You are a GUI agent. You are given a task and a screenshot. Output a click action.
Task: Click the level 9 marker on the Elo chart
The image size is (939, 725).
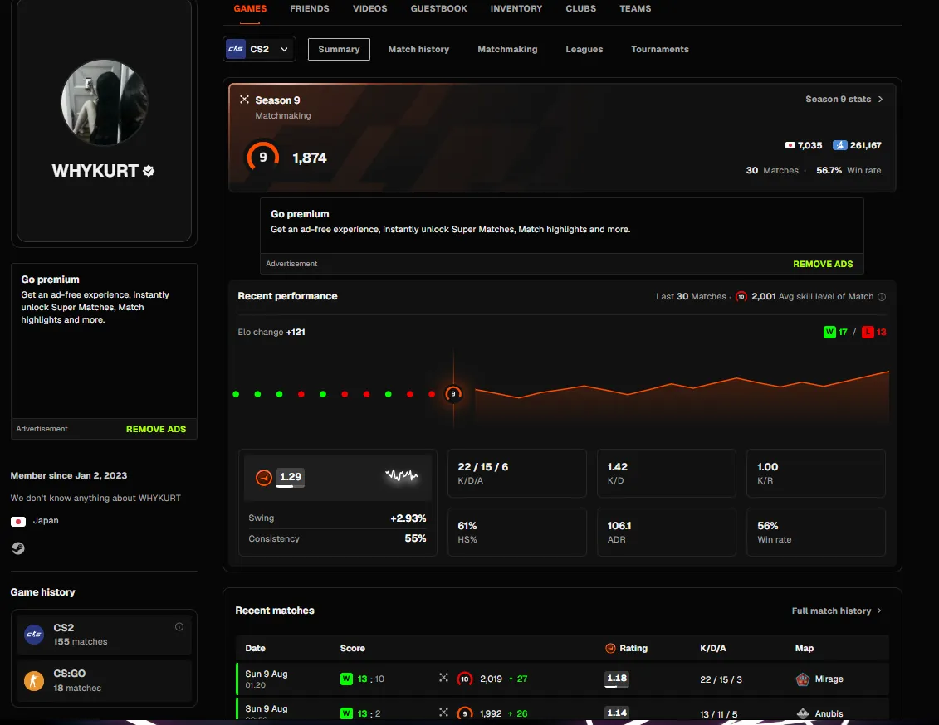tap(453, 393)
